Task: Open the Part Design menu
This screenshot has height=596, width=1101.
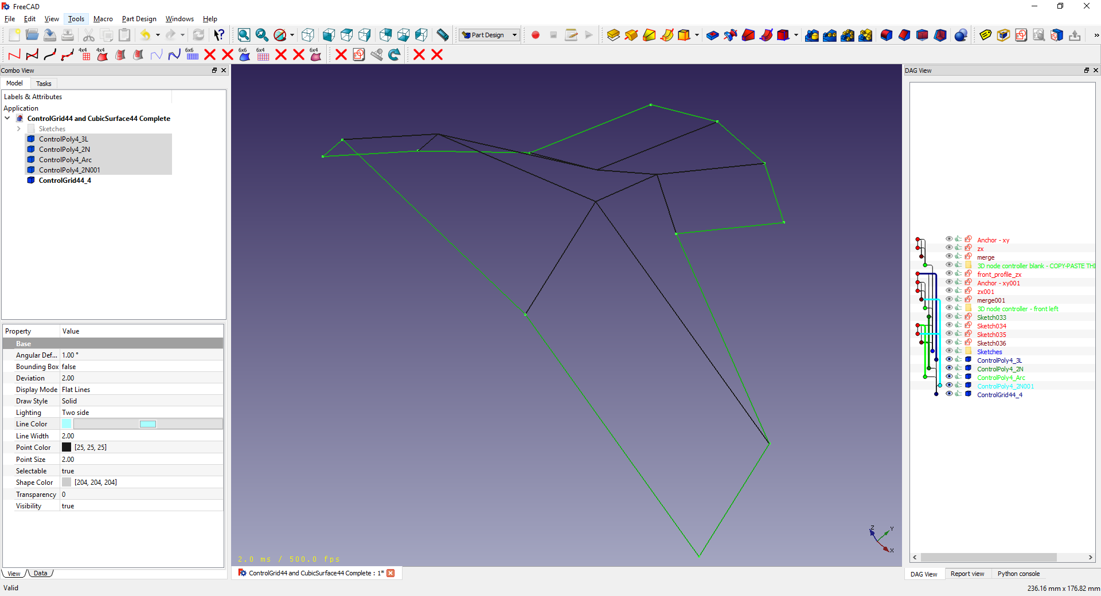Action: pyautogui.click(x=139, y=19)
